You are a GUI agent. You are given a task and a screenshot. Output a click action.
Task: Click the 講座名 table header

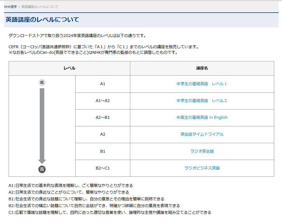pos(202,68)
